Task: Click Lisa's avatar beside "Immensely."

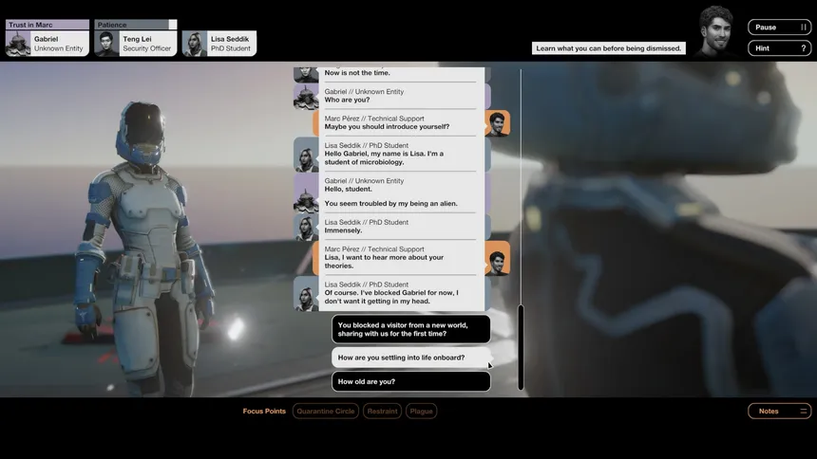Action: click(306, 227)
